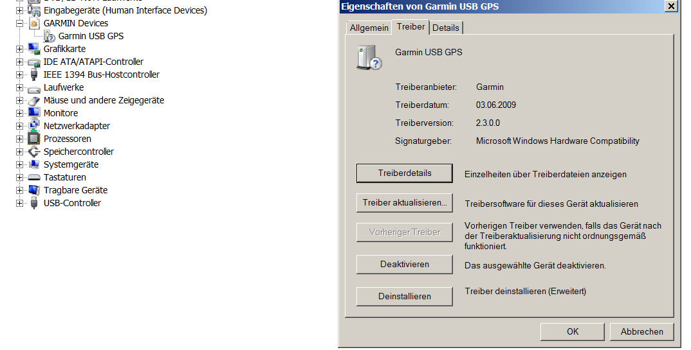Click the Laufwerke drive icon
This screenshot has height=350, width=691.
(x=34, y=89)
